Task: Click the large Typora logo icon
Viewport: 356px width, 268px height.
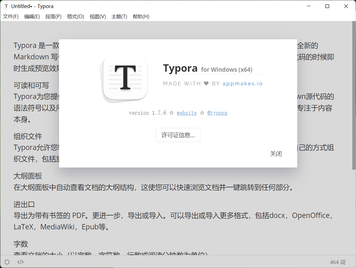Action: [124, 79]
